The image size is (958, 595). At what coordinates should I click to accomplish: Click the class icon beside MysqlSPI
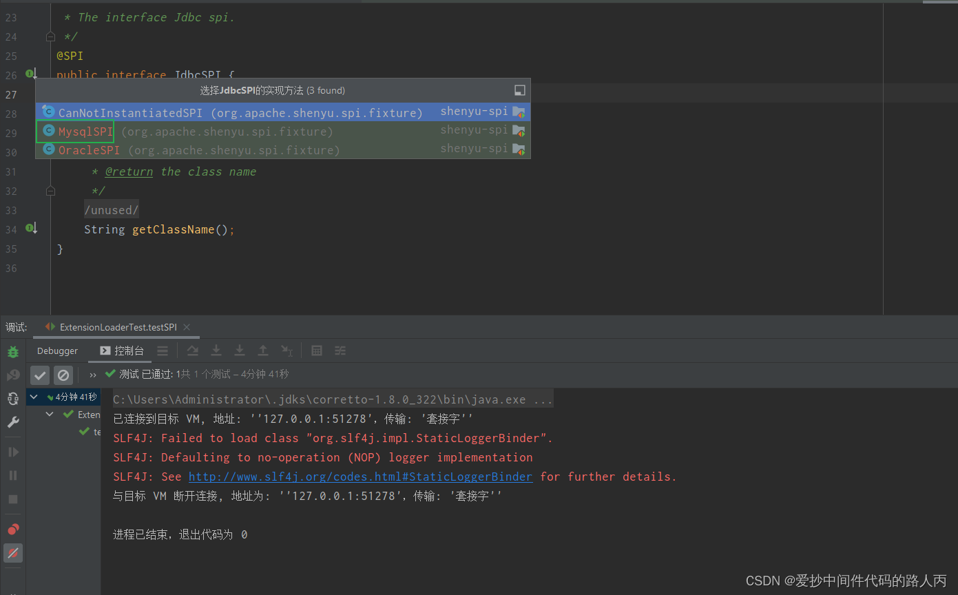tap(48, 130)
